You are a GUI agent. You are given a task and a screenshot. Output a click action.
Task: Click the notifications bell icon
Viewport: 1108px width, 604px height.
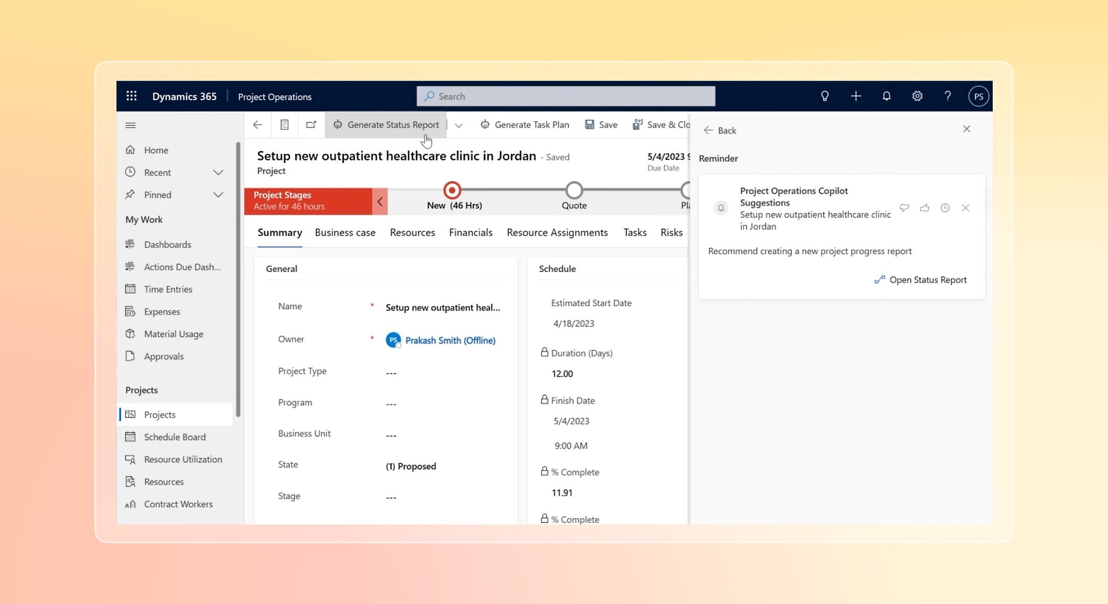886,96
